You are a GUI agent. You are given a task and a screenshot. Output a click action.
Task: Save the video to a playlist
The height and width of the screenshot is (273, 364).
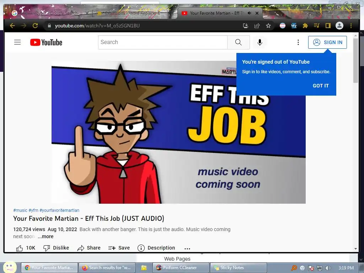119,248
